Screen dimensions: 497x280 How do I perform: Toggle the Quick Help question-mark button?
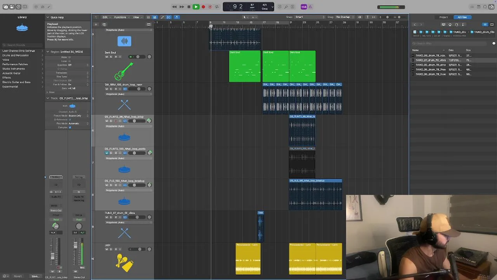(18, 7)
